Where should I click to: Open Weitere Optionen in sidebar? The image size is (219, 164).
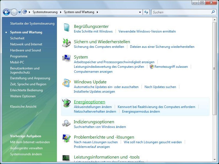23,96
